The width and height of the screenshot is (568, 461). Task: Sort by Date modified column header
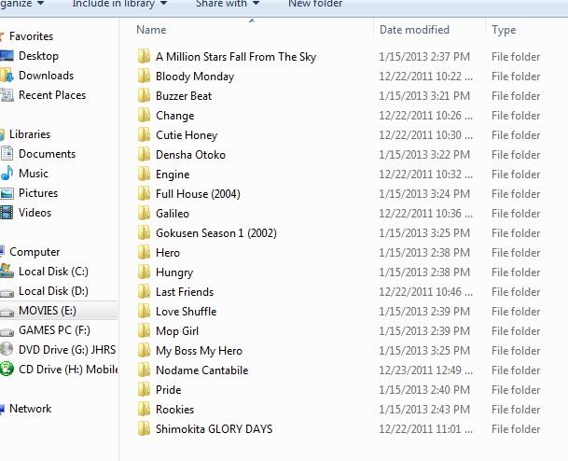(414, 30)
